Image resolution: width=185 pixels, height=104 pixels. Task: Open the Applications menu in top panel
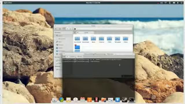8,3
